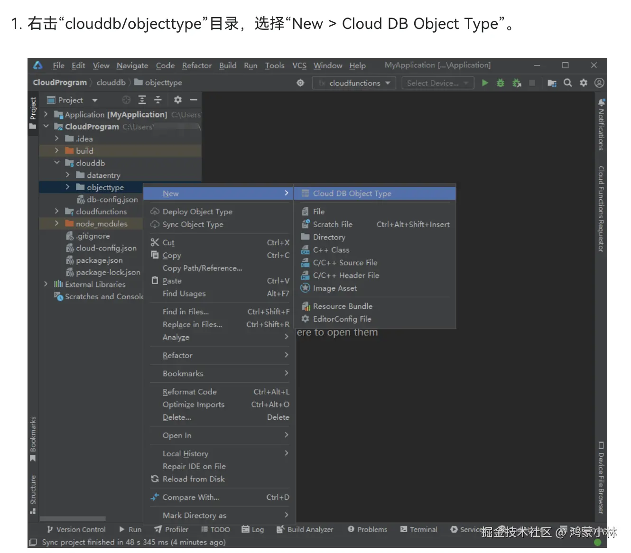Open the TODO tool window

point(215,530)
